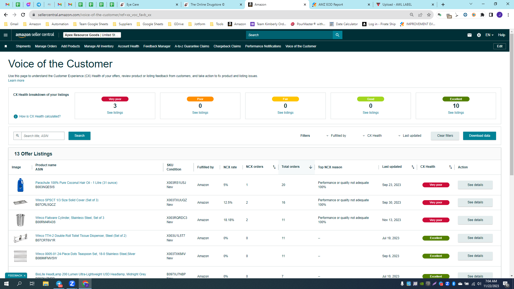The height and width of the screenshot is (289, 514).
Task: Open the Chrome tab search chevron
Action: pyautogui.click(x=471, y=4)
